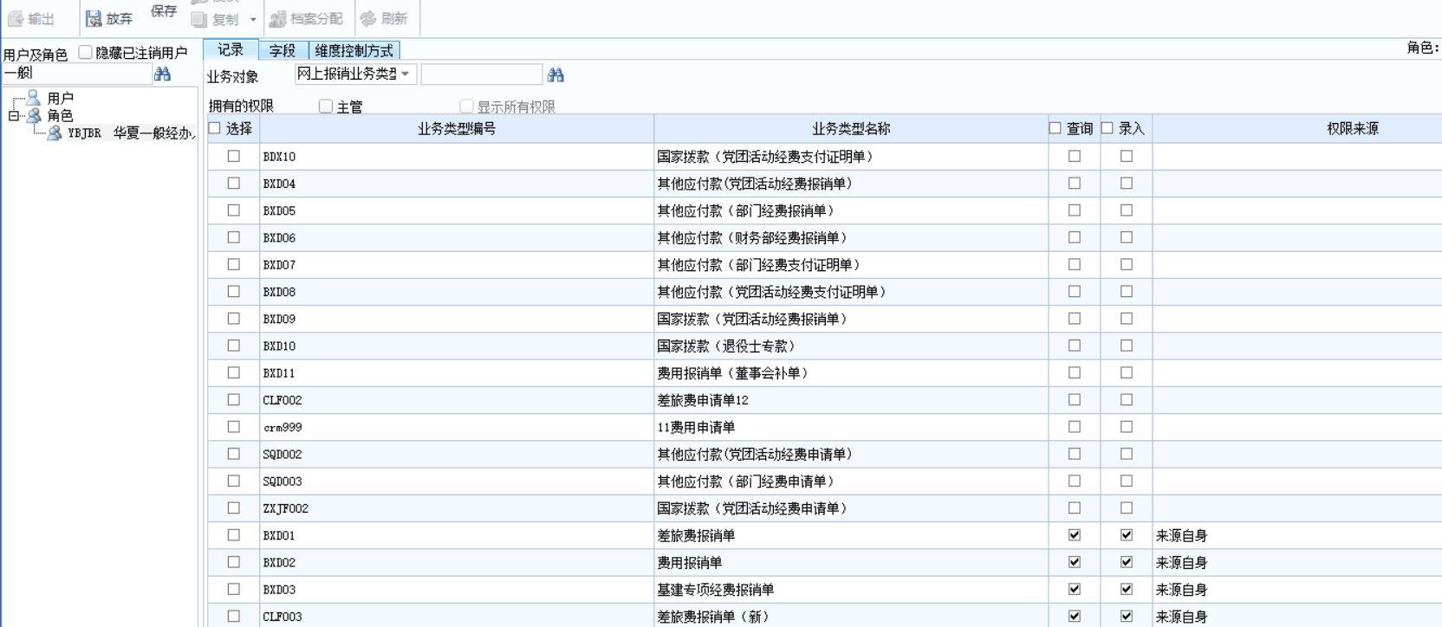Image resolution: width=1442 pixels, height=627 pixels.
Task: Toggle the 选择 select-all header checkbox
Action: [x=214, y=128]
